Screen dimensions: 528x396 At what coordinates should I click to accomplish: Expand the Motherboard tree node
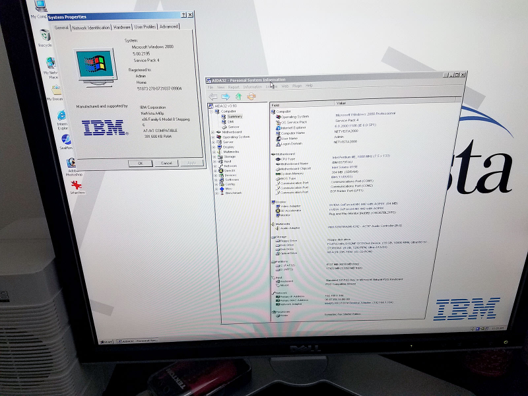(213, 133)
